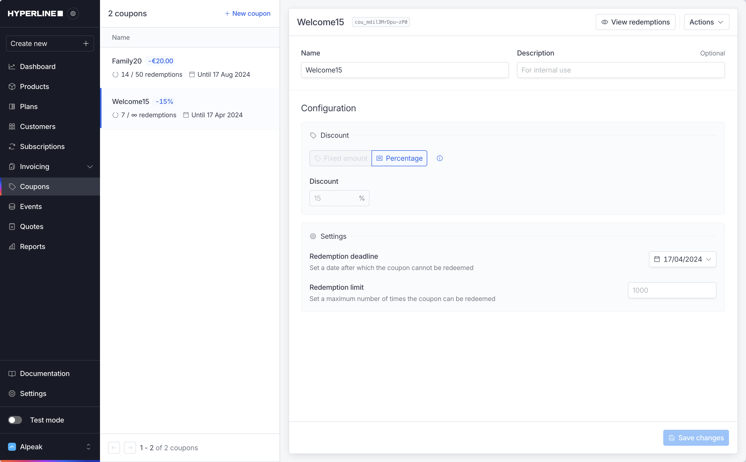This screenshot has height=462, width=746.
Task: Click 'Until 17 Aug 2024' date text
Action: click(223, 74)
